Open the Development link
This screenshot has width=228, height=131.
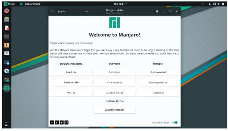pos(158,82)
